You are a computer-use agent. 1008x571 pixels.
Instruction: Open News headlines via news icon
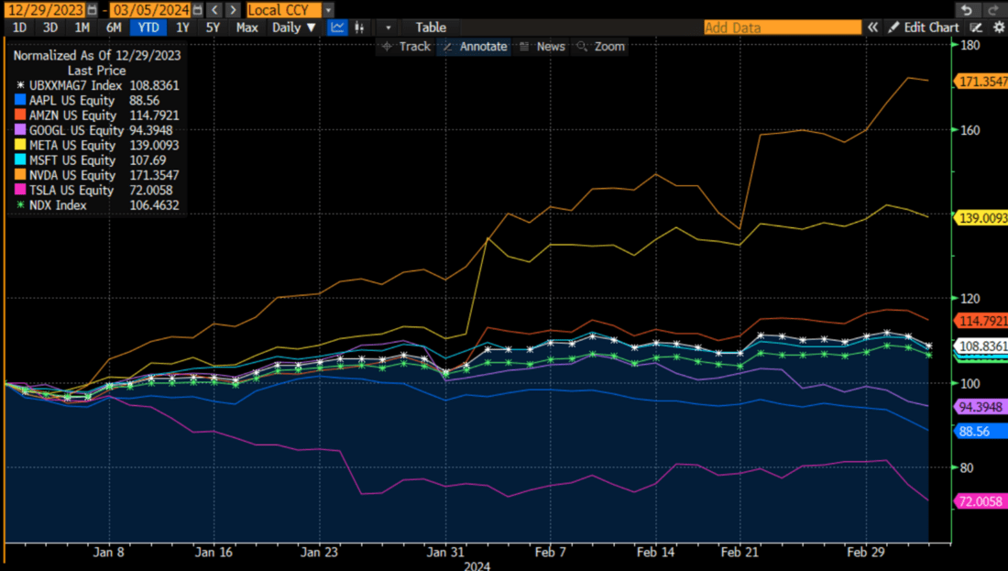point(542,46)
